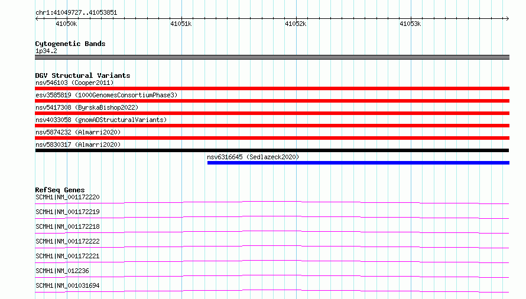Open the SCMH1|NM_001031694 transcript label
Screen dimensions: 526x299
click(67, 285)
